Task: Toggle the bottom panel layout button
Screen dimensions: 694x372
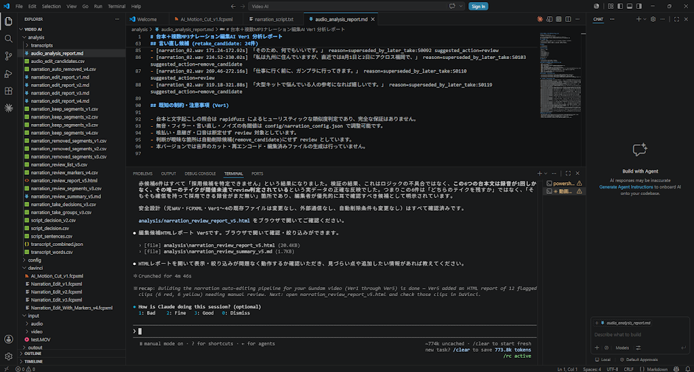Action: tap(630, 6)
